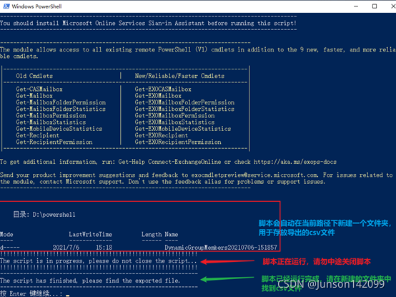The image size is (396, 297).
Task: Click the LastWriteTime column header
Action: 90,234
